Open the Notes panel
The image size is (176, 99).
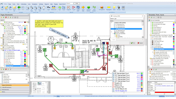click(14, 92)
